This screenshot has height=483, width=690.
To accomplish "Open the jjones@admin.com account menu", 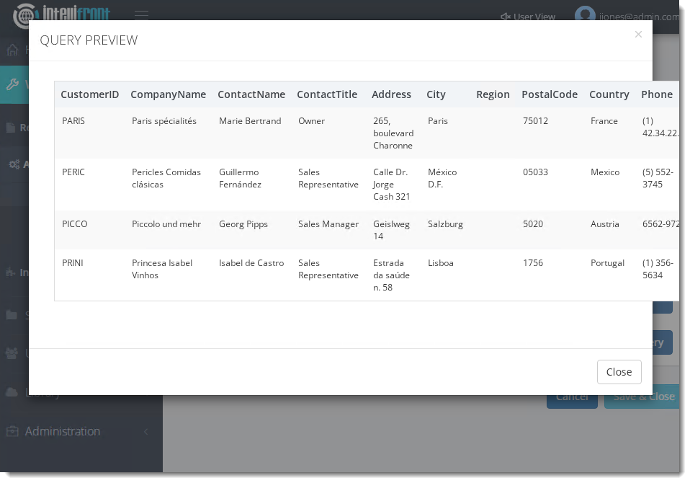I will (x=638, y=17).
